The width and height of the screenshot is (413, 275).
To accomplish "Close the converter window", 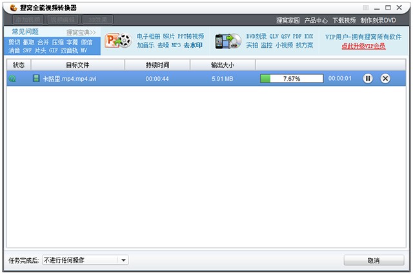I will coord(399,8).
